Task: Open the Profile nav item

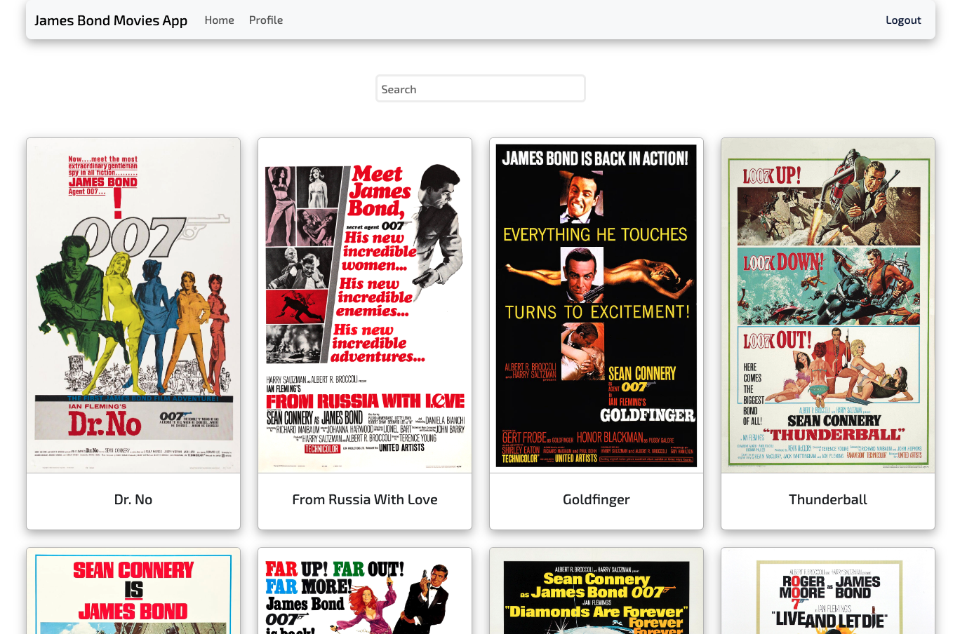Action: click(266, 20)
